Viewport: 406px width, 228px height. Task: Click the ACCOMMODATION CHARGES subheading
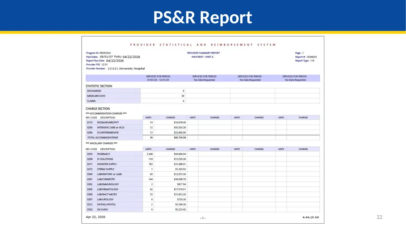click(106, 113)
